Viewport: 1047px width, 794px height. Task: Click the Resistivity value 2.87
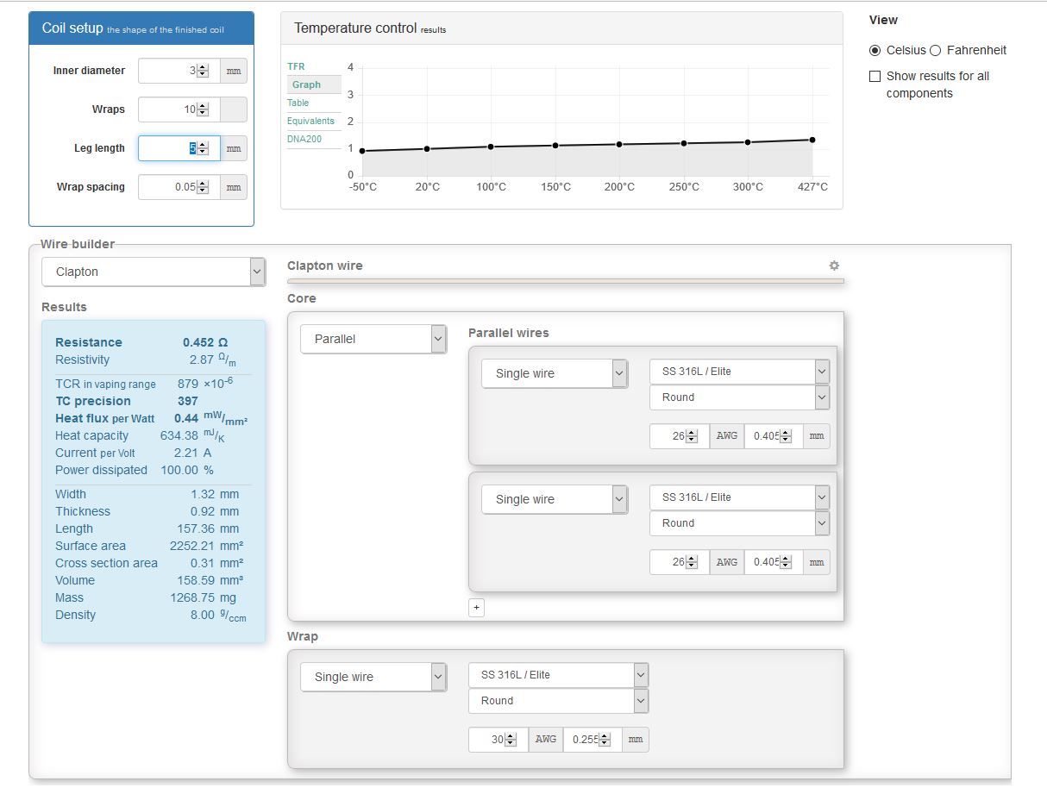(x=201, y=359)
